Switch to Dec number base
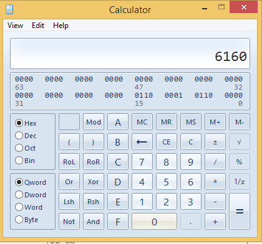This screenshot has height=244, width=262. click(26, 136)
